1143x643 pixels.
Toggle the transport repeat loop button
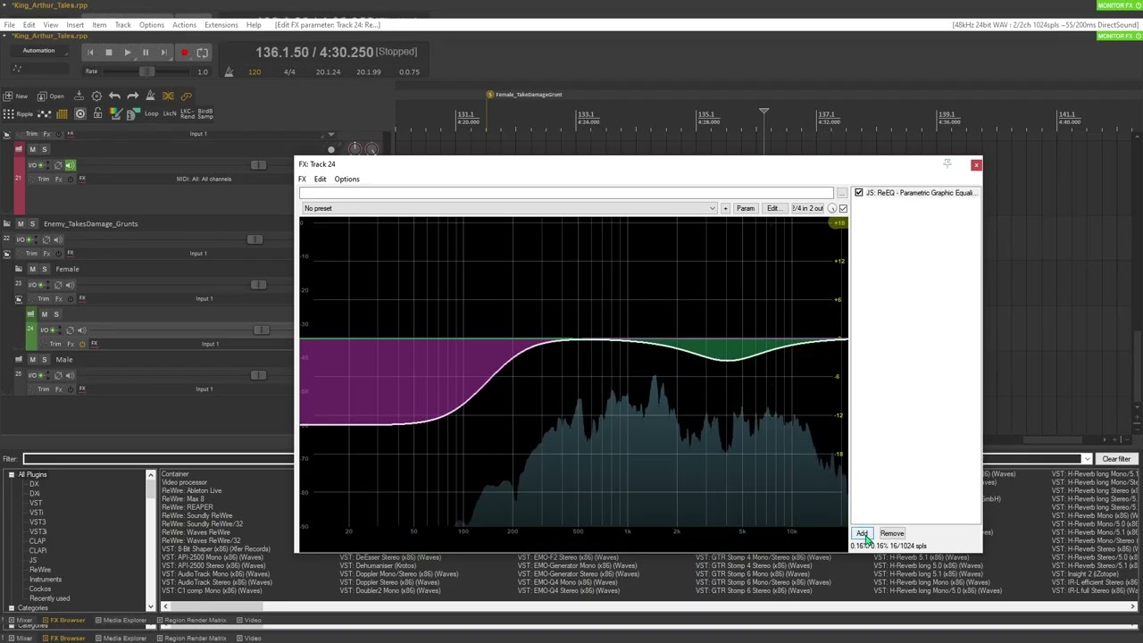coord(203,53)
